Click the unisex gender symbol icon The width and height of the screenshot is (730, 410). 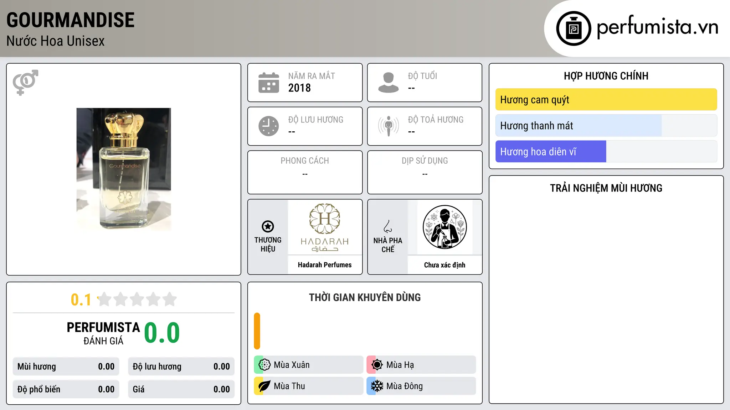tap(25, 83)
